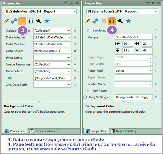Click Behavior gears icon in left panel
163x154 pixels.
(x=15, y=21)
